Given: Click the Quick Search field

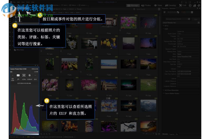Looking at the screenshot, I should tap(147, 9).
